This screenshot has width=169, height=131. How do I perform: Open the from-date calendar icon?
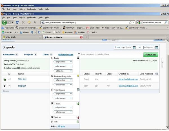134,47
